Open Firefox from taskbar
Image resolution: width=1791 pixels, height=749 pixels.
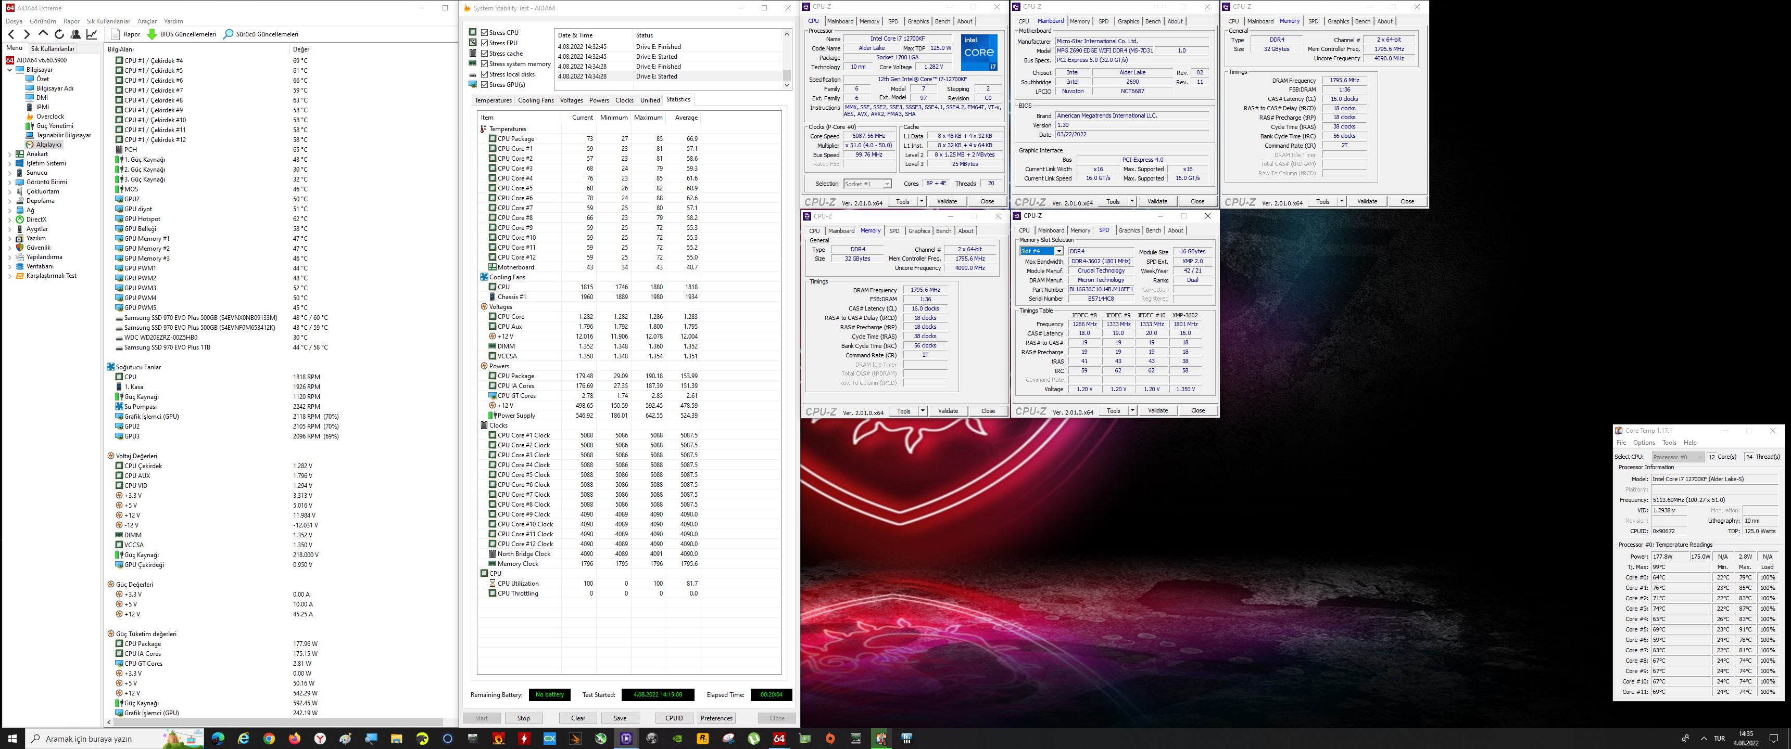(x=295, y=739)
